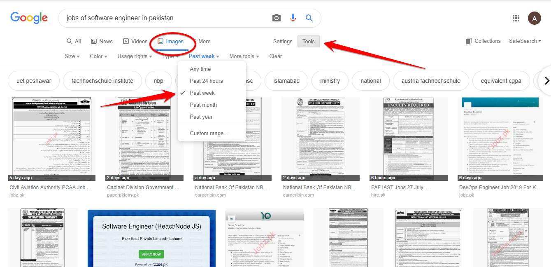Open Collections bookmark
The height and width of the screenshot is (267, 551).
click(x=483, y=41)
